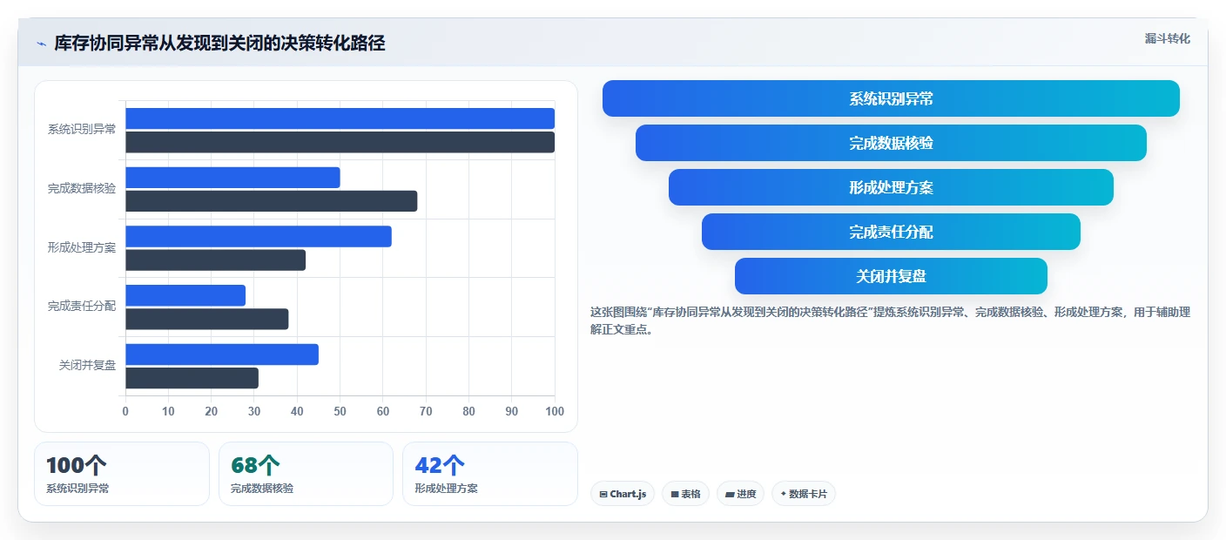Click the dark bar for 完成数据核验
The image size is (1226, 540).
coord(271,201)
